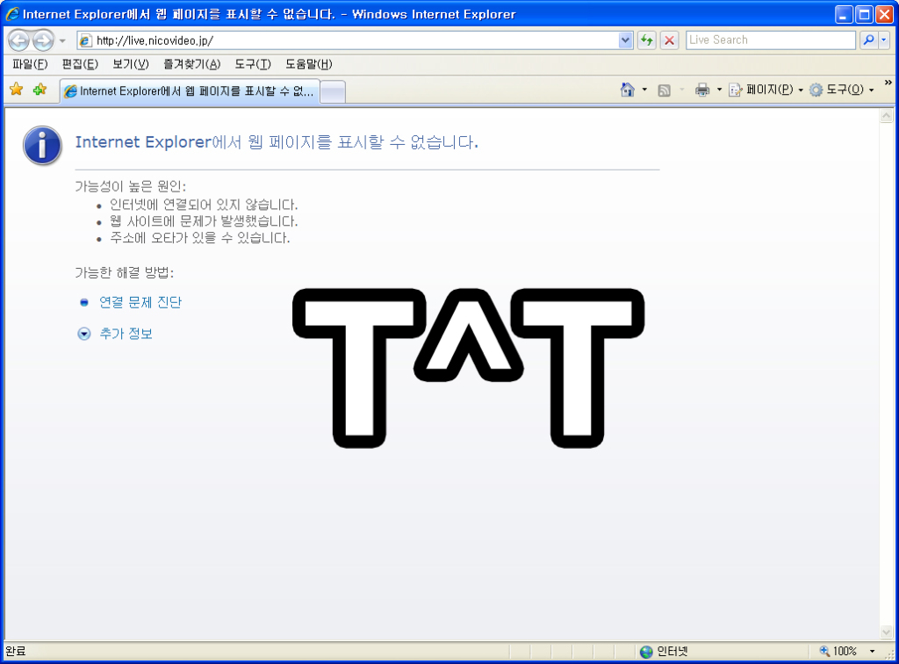This screenshot has height=664, width=899.
Task: Click 인터넷에 연결되어 있지 않습니다 bullet text
Action: pyautogui.click(x=204, y=205)
